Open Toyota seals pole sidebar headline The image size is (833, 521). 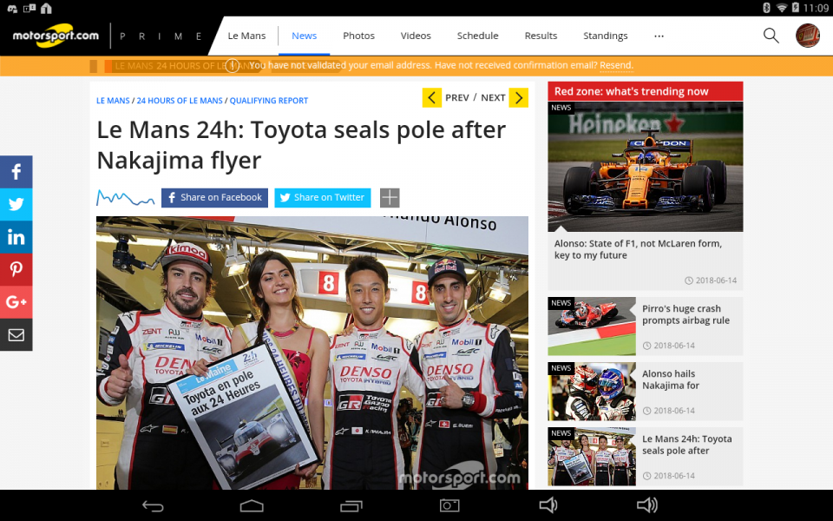687,445
